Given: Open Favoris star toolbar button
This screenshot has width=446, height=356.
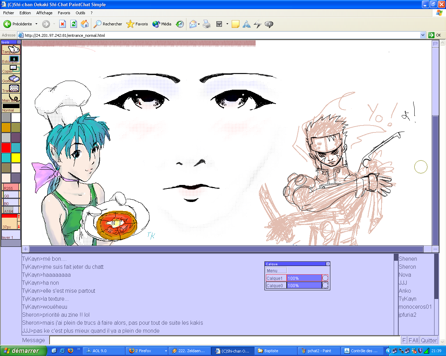Looking at the screenshot, I should tap(137, 24).
